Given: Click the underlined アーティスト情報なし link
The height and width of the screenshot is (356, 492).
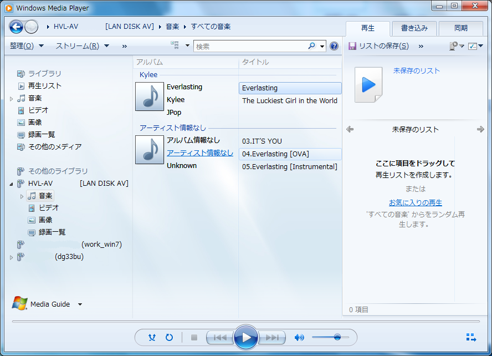Looking at the screenshot, I should (200, 153).
